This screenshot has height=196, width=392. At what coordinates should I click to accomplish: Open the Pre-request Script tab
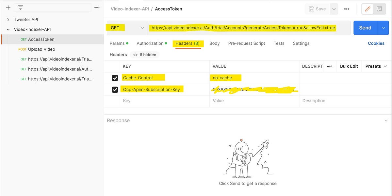pos(247,43)
